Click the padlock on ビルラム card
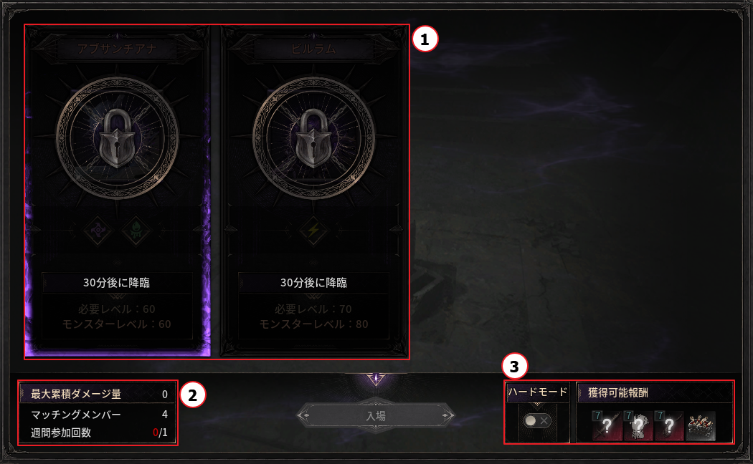The width and height of the screenshot is (753, 464). 313,138
